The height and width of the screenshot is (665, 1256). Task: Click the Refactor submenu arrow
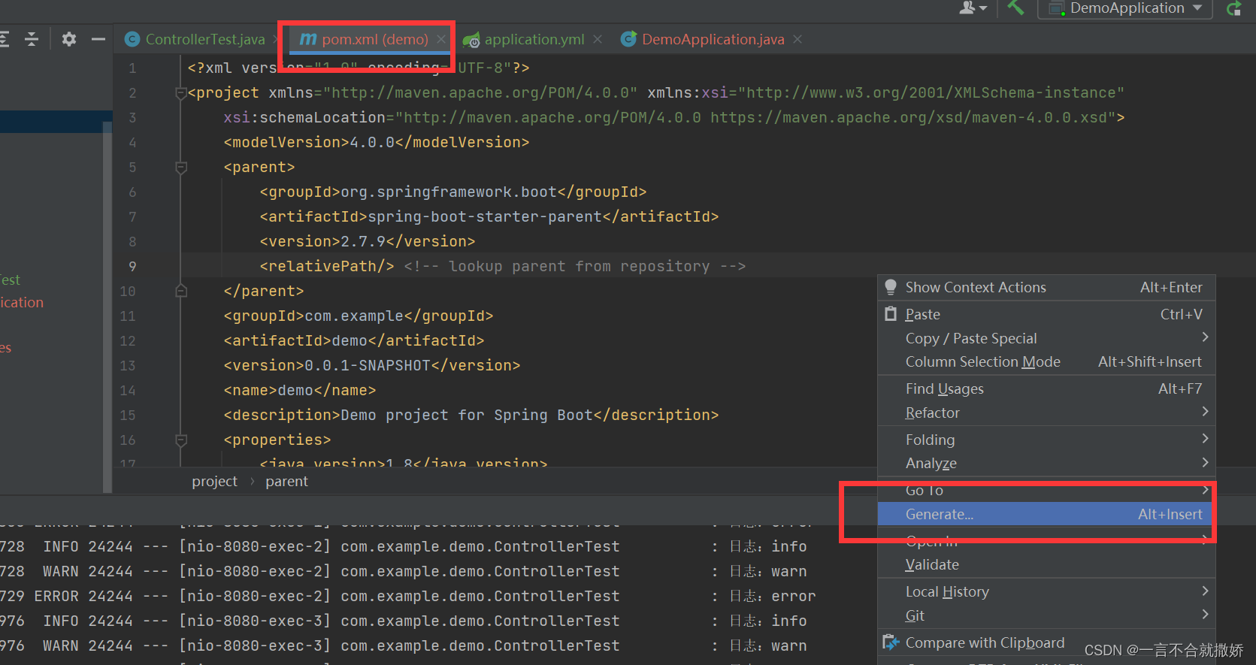click(x=1205, y=412)
